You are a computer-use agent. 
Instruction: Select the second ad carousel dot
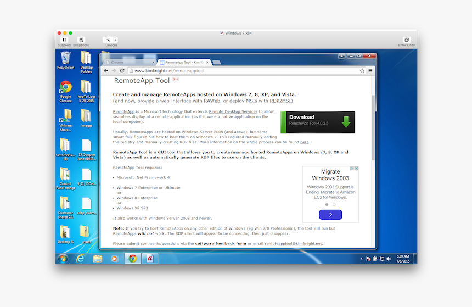click(x=334, y=204)
